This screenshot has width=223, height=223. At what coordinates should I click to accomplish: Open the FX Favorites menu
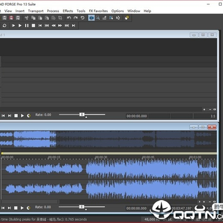pos(98,11)
